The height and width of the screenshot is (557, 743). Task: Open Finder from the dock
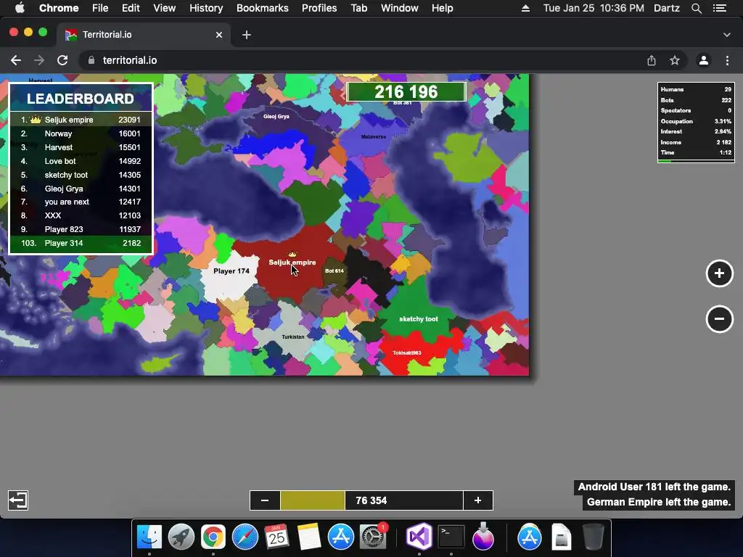[x=149, y=537]
